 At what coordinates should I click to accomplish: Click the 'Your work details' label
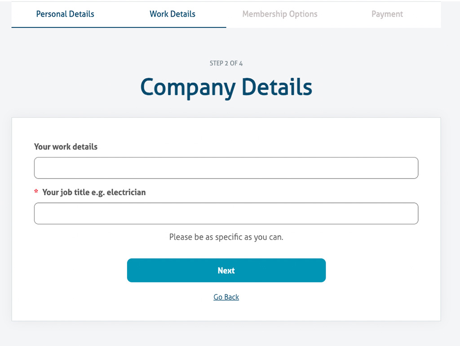point(66,146)
